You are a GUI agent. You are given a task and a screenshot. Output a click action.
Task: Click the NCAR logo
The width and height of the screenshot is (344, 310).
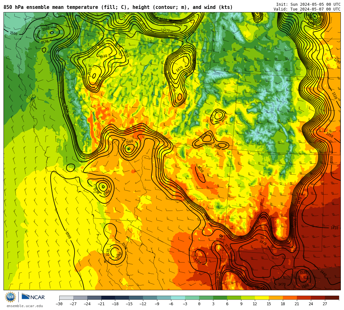point(33,297)
